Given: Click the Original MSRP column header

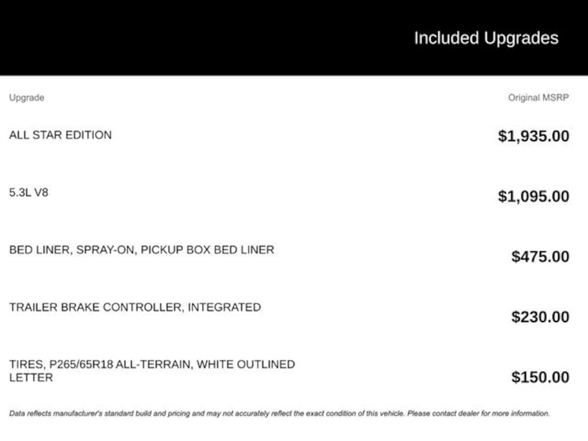Looking at the screenshot, I should tap(538, 98).
